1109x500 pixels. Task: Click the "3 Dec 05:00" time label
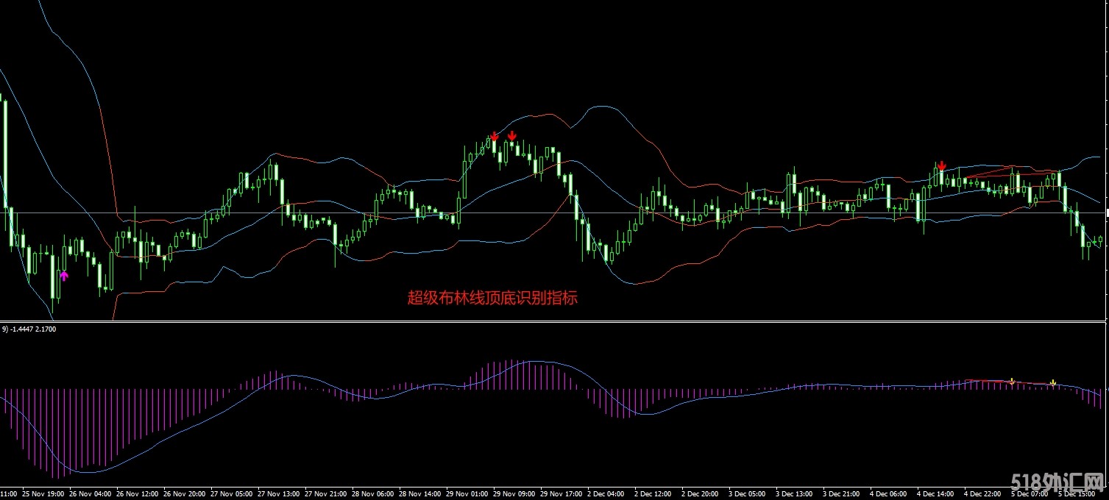tap(748, 494)
